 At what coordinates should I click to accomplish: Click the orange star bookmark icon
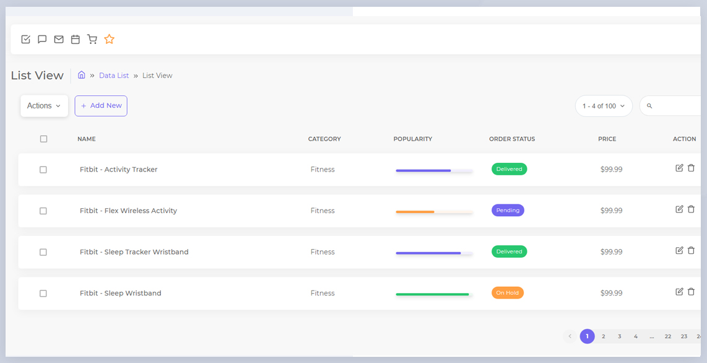(109, 39)
